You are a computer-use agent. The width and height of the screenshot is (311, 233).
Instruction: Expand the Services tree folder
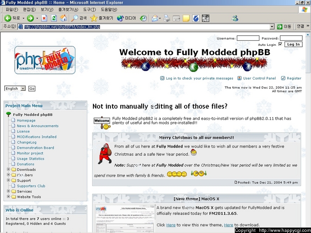pyautogui.click(x=8, y=191)
